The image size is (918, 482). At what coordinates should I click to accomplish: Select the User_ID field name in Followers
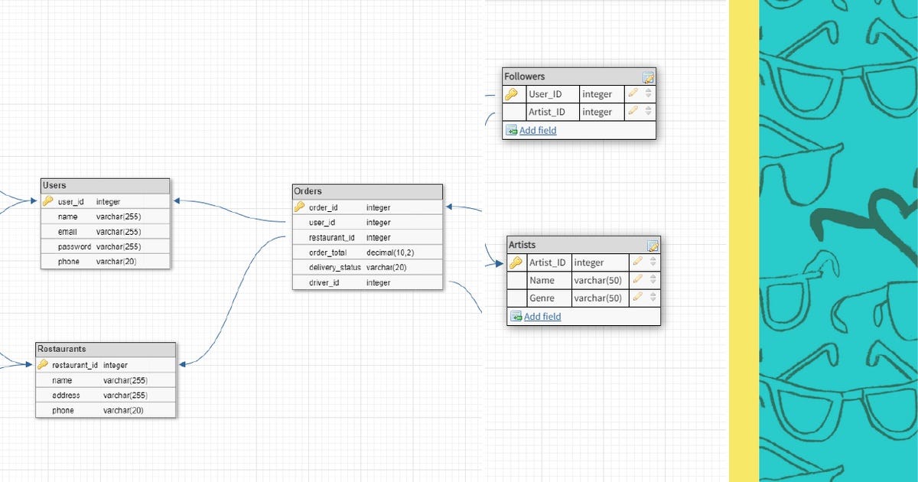(x=545, y=94)
